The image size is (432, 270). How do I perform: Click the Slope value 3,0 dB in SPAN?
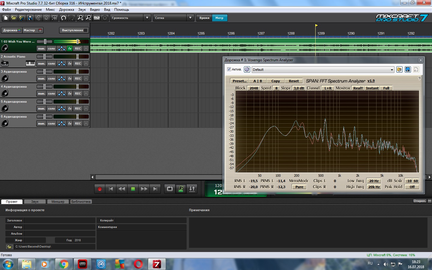pos(298,88)
